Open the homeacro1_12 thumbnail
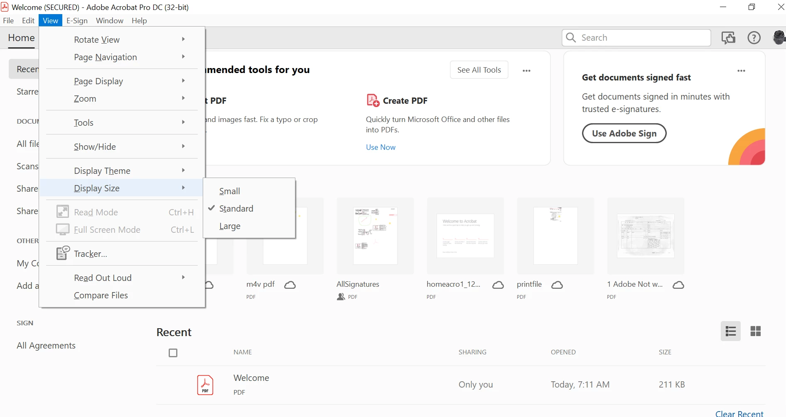 [x=465, y=236]
